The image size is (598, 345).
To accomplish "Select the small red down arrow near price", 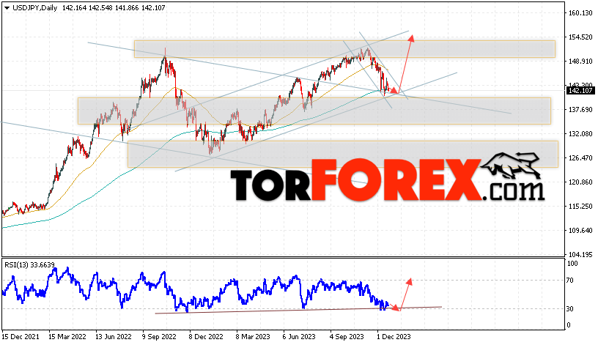I will pyautogui.click(x=394, y=92).
